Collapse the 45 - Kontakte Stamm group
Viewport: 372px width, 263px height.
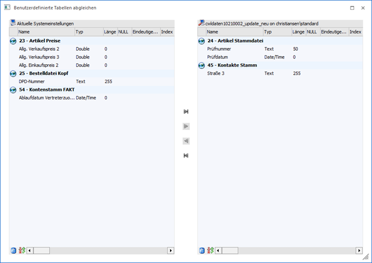[x=201, y=65]
